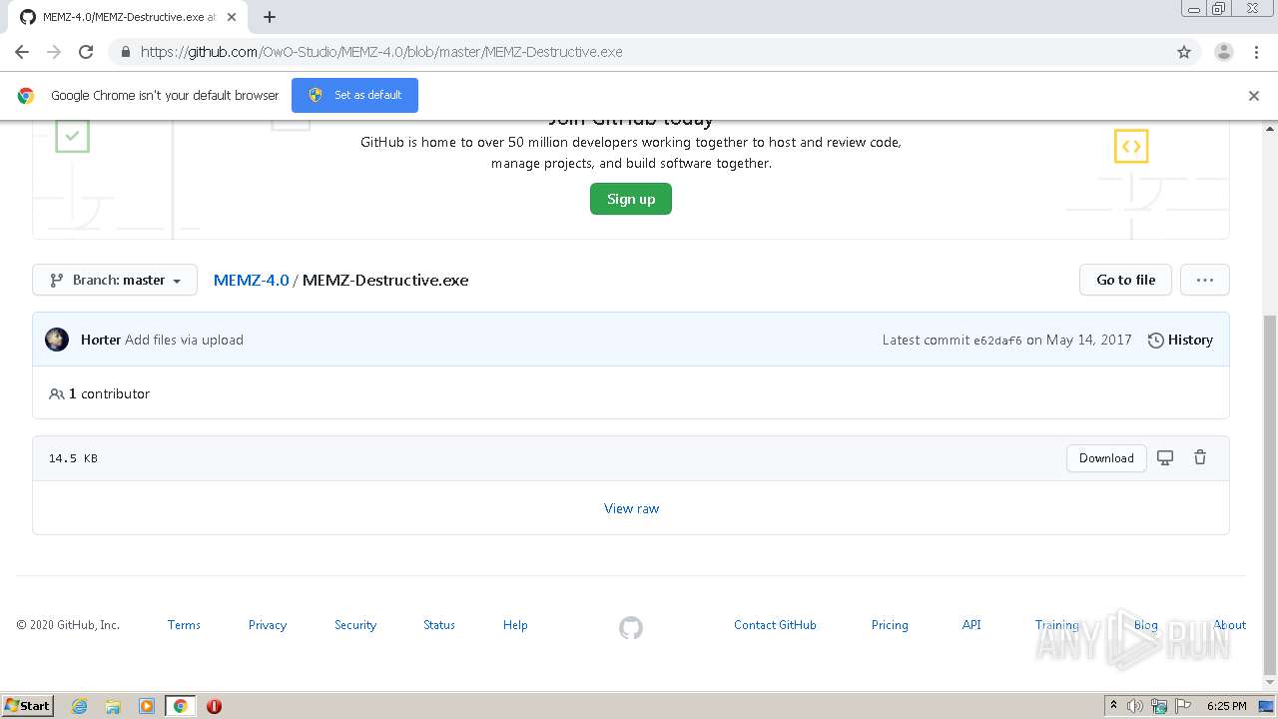Click Set as default button
This screenshot has height=719, width=1278.
point(354,95)
